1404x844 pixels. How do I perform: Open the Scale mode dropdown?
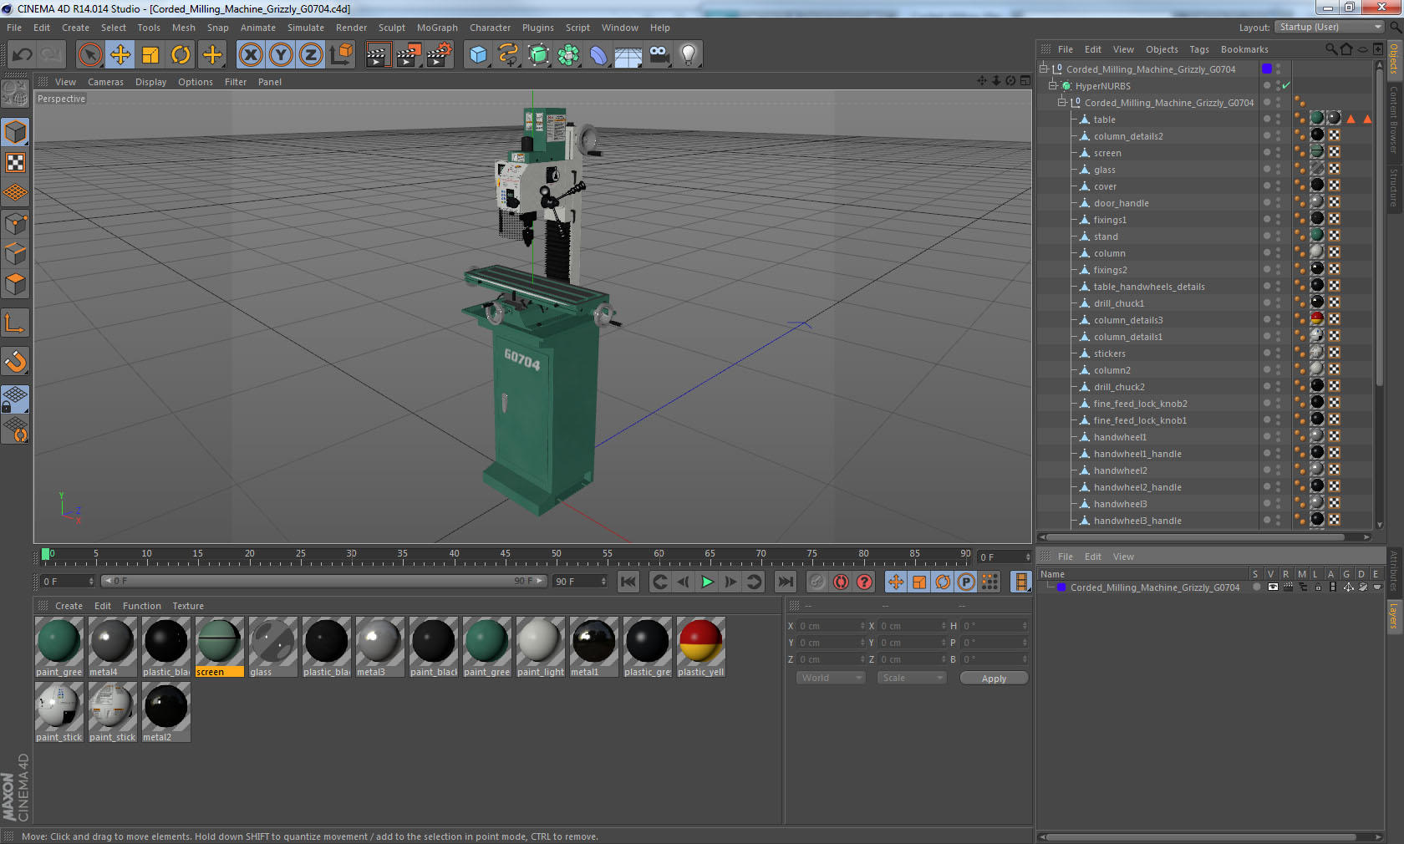911,678
